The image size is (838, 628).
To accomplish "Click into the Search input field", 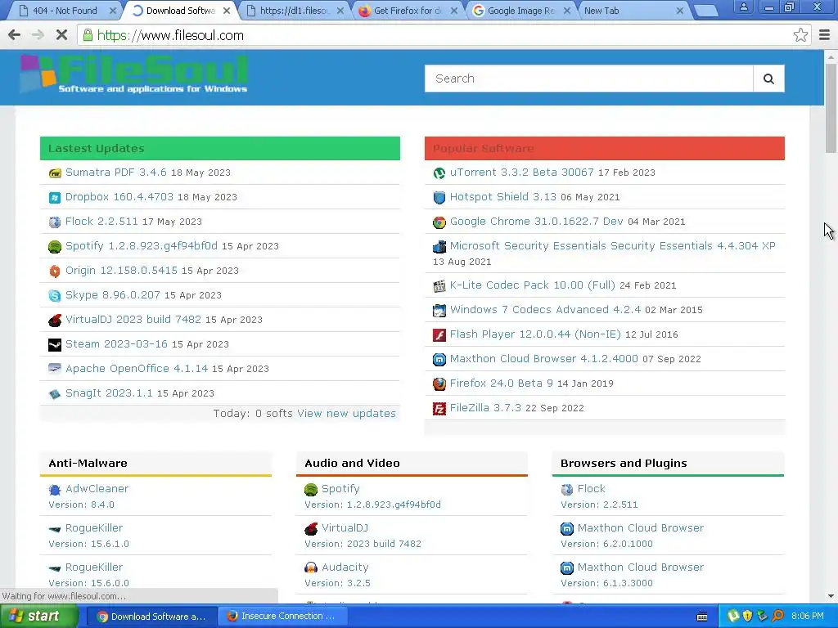I will coord(589,78).
